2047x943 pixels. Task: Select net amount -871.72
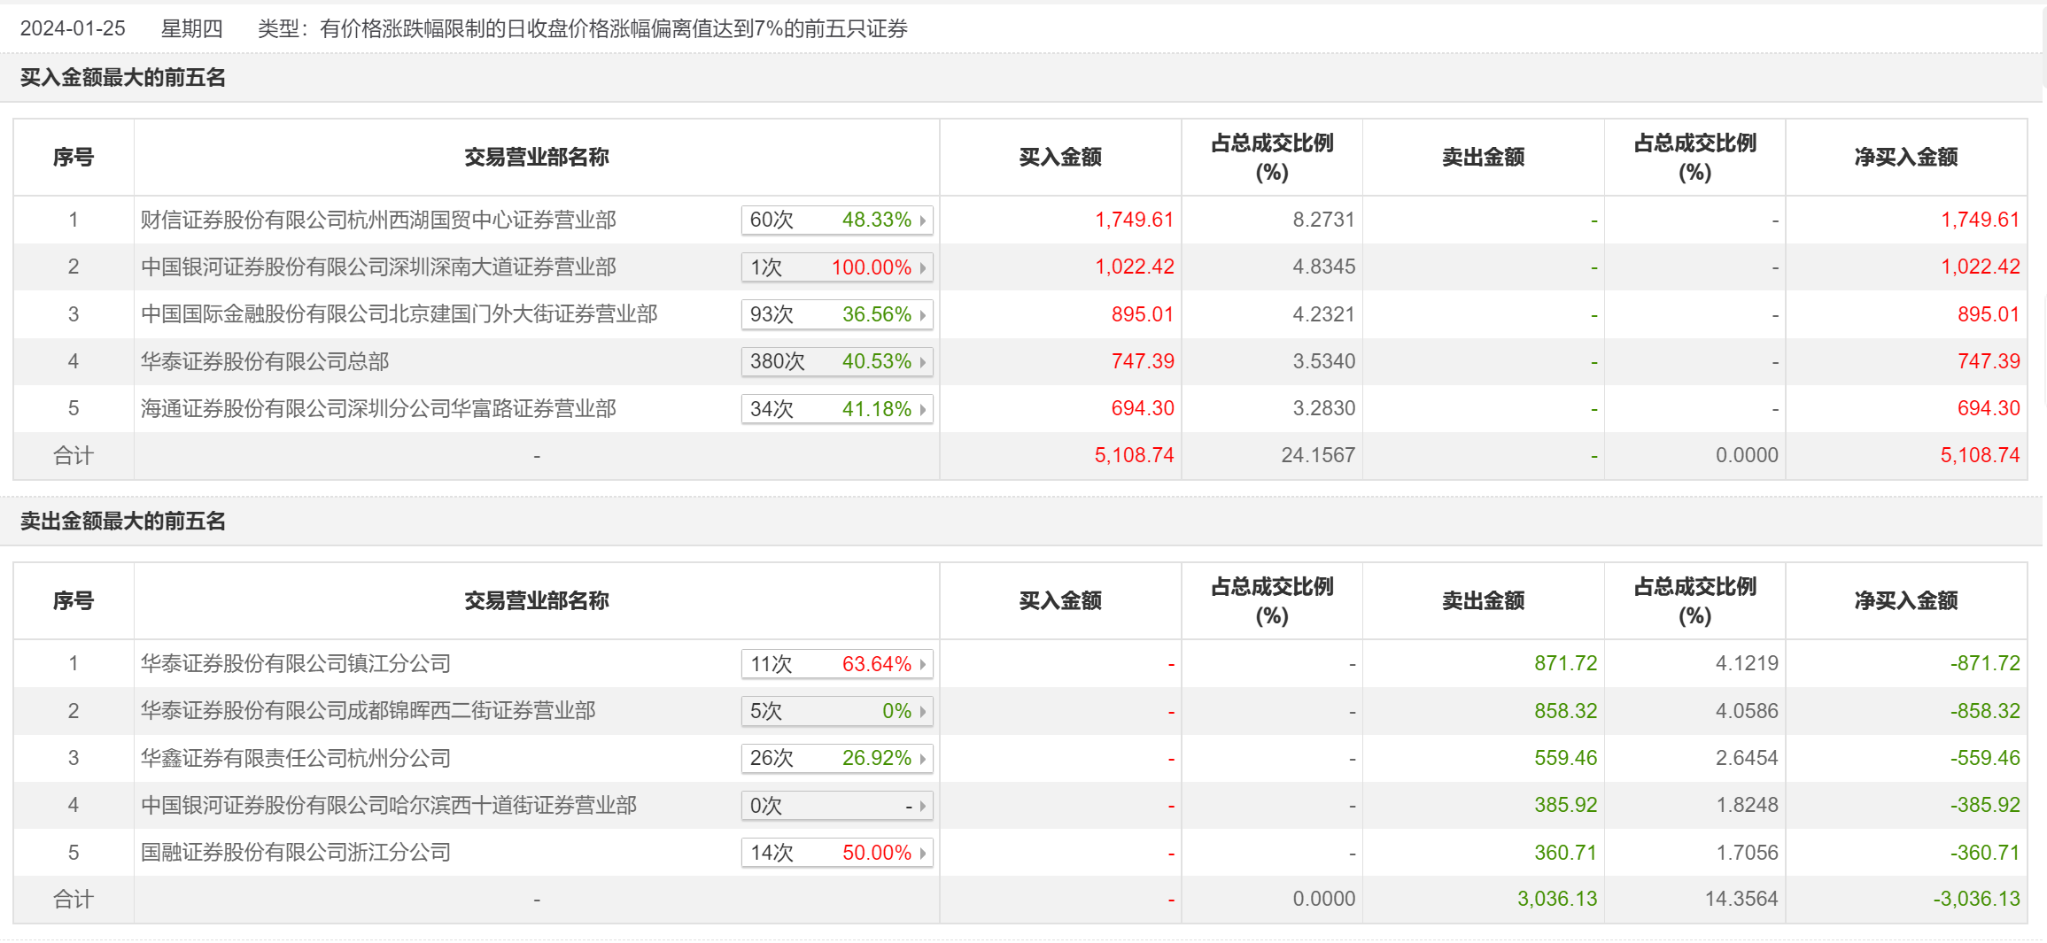tap(1985, 663)
